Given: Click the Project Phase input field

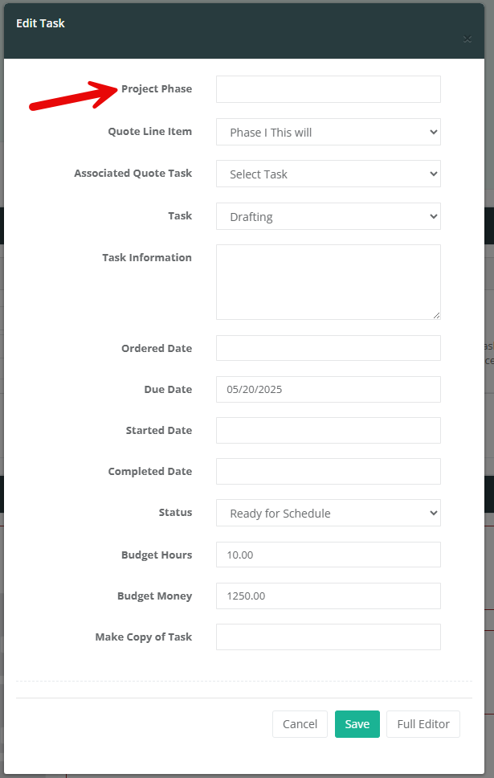Looking at the screenshot, I should pos(328,89).
